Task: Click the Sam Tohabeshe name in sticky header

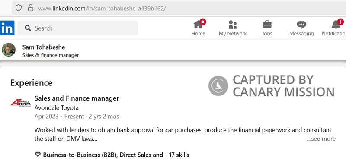Action: [x=44, y=47]
